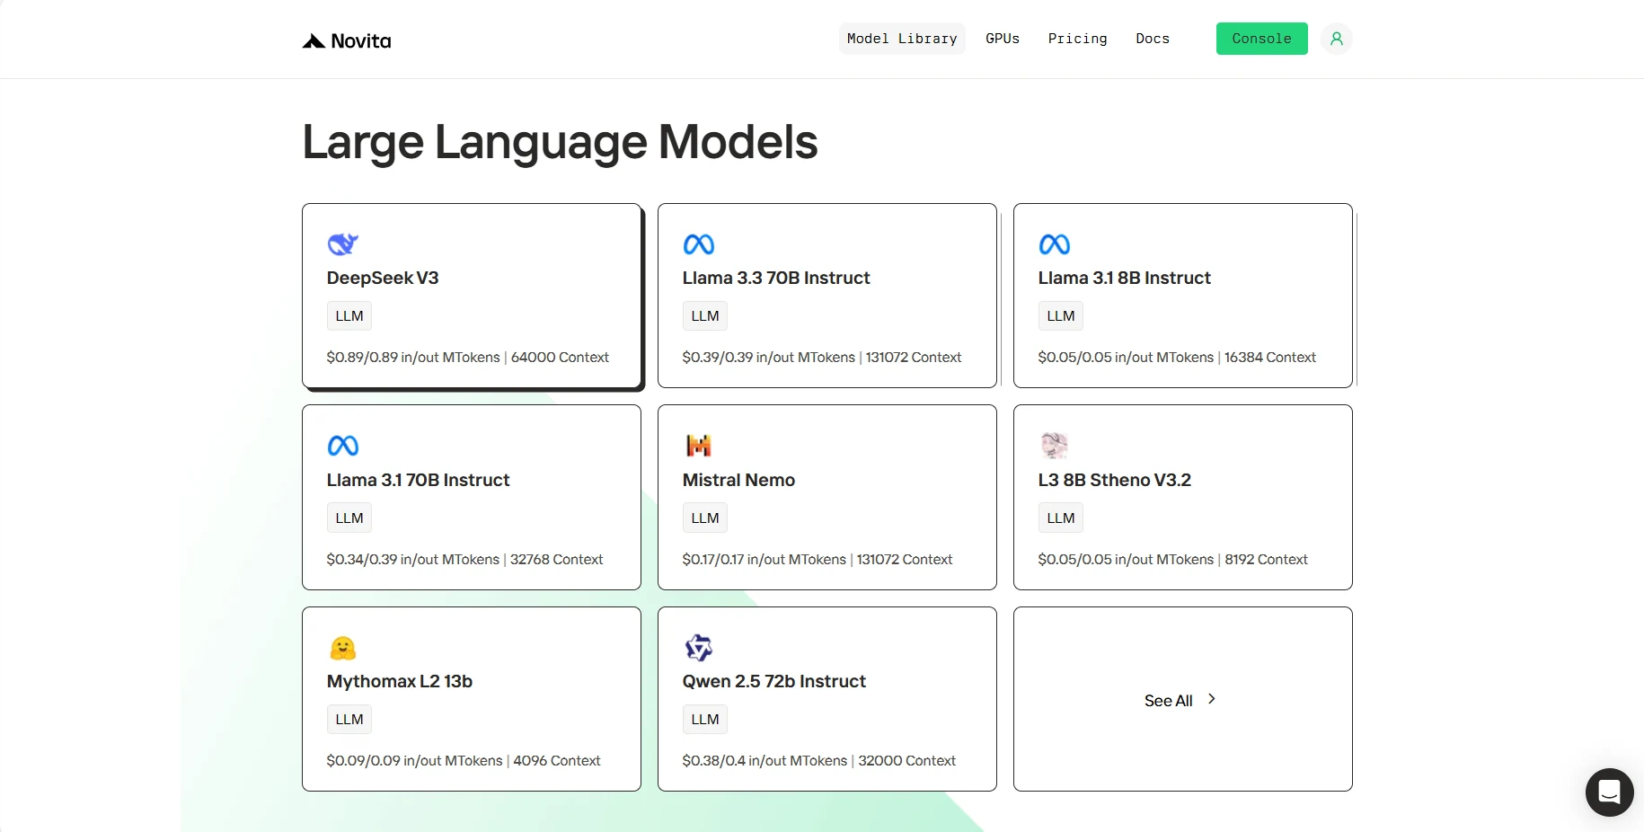The width and height of the screenshot is (1644, 832).
Task: Open Llama 3.3 70B Instruct title
Action: coord(776,279)
